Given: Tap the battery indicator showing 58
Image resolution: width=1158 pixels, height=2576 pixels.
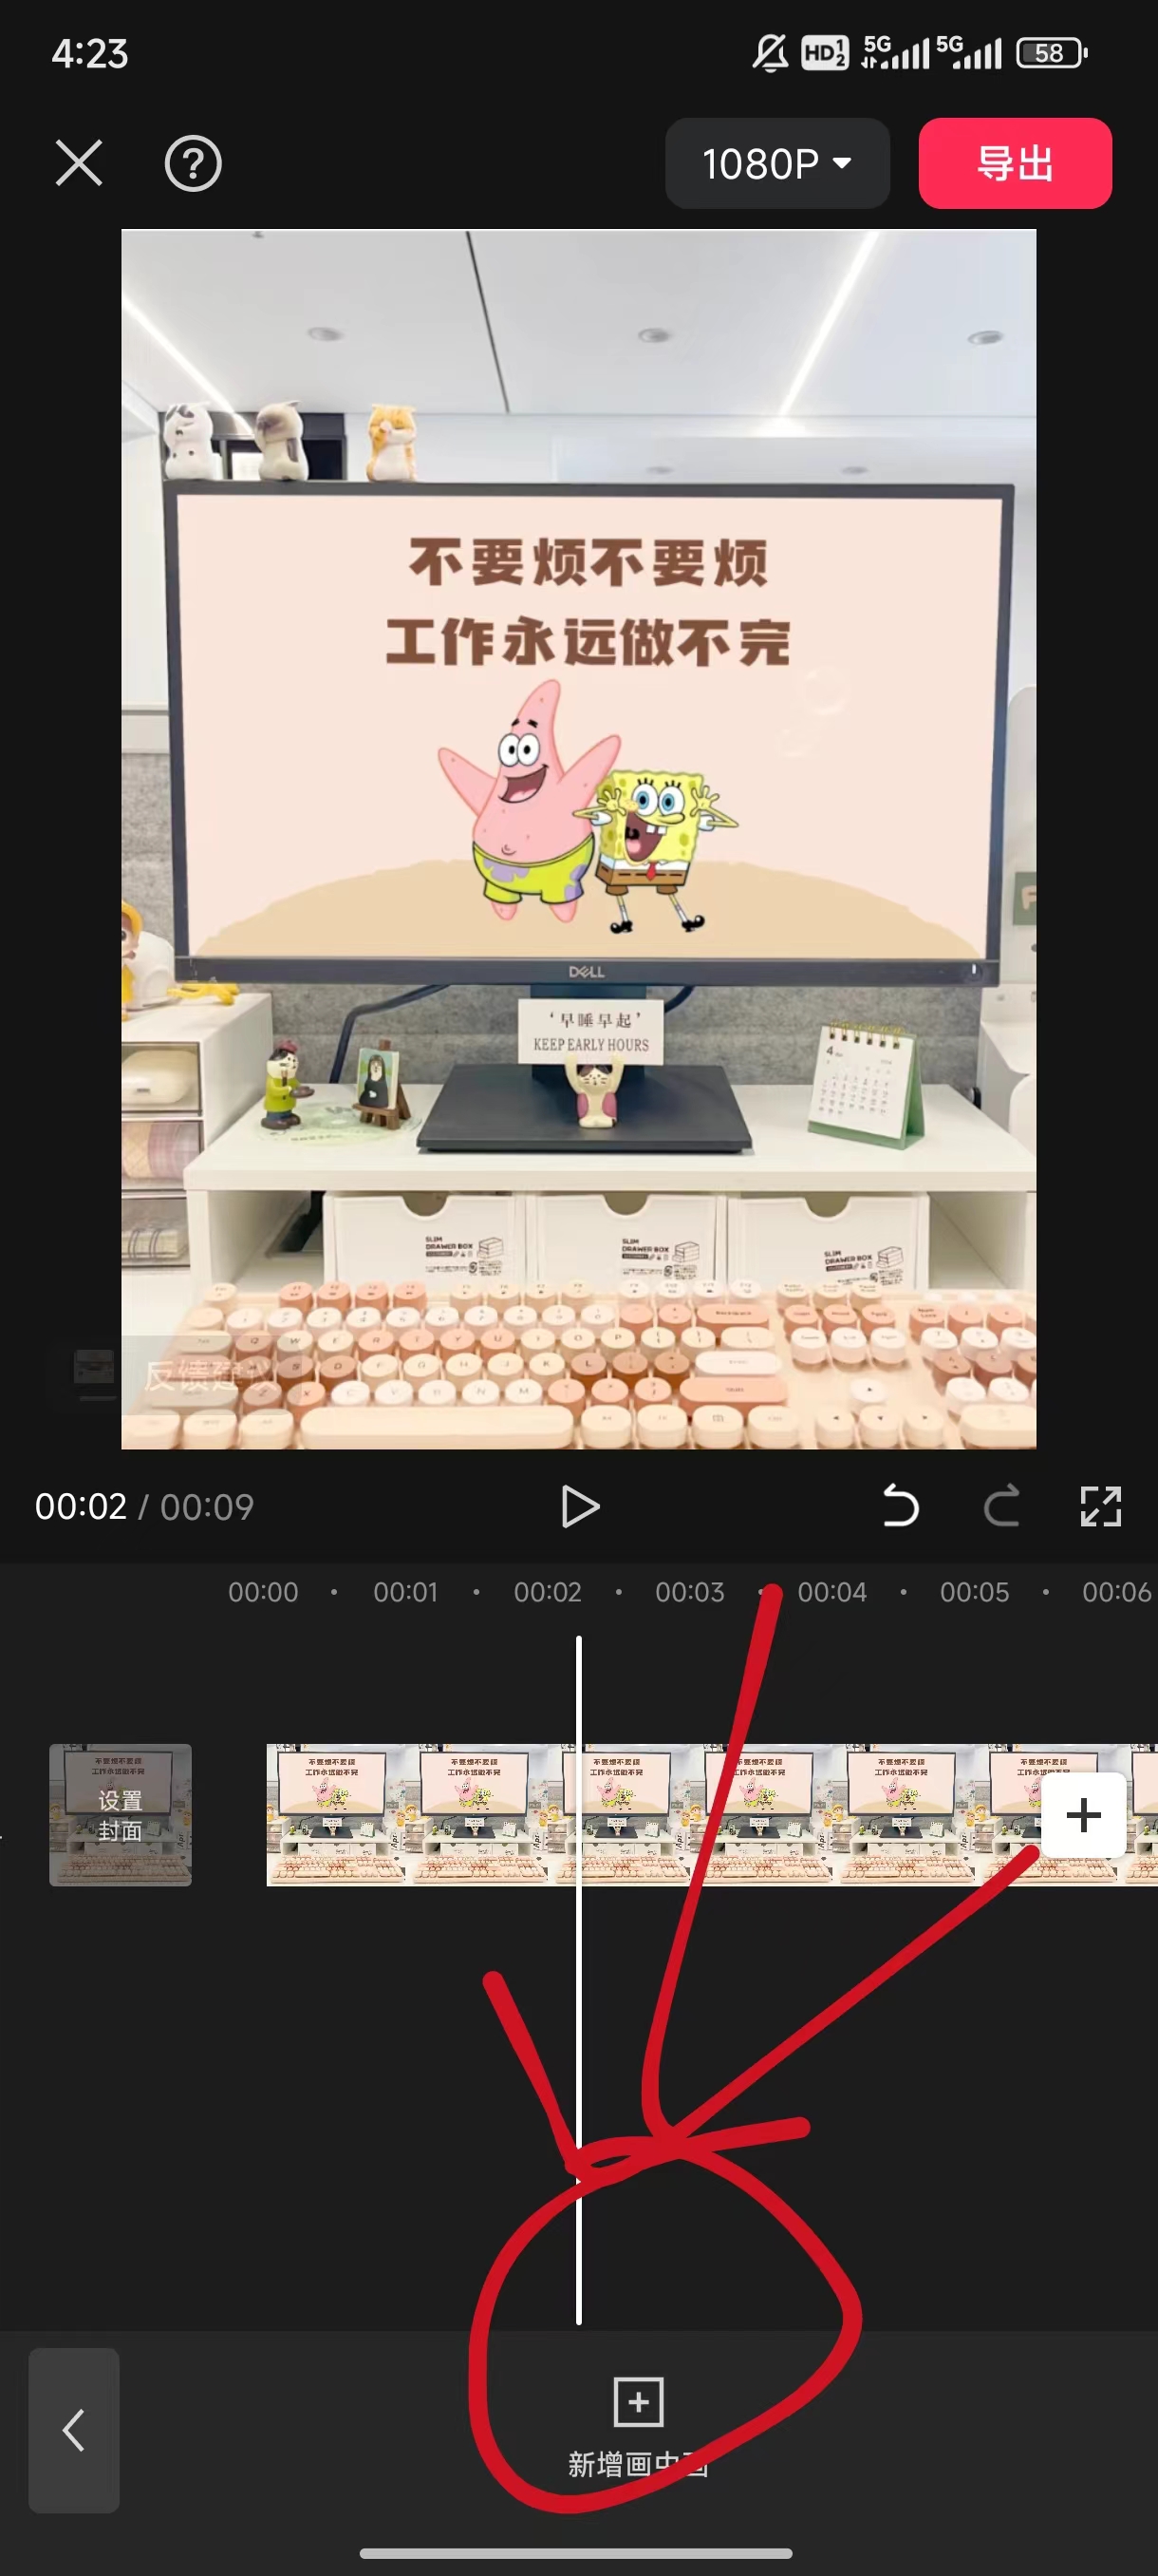Looking at the screenshot, I should (1050, 53).
